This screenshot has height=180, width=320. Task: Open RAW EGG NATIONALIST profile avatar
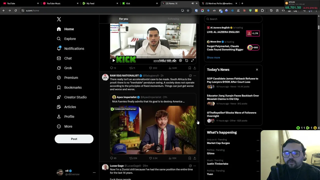105,77
